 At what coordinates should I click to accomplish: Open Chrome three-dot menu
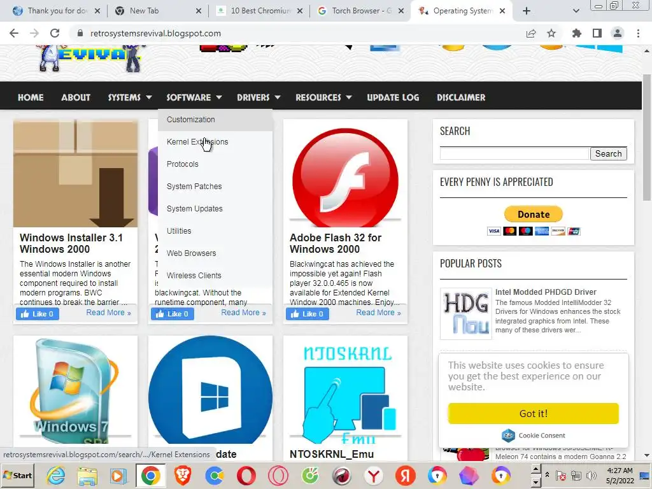point(638,33)
